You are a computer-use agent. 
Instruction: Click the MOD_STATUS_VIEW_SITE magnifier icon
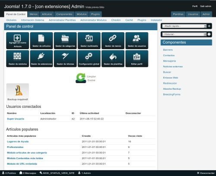pos(41,173)
